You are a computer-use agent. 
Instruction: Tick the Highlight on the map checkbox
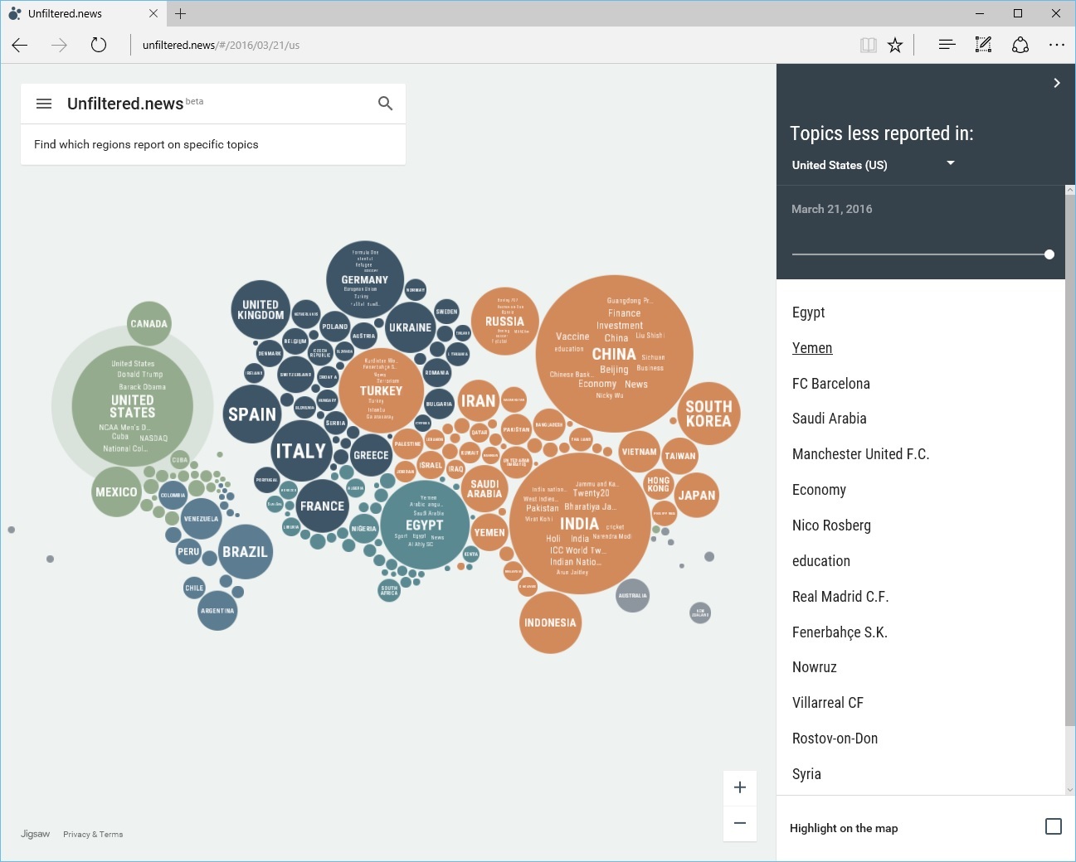(x=1054, y=826)
